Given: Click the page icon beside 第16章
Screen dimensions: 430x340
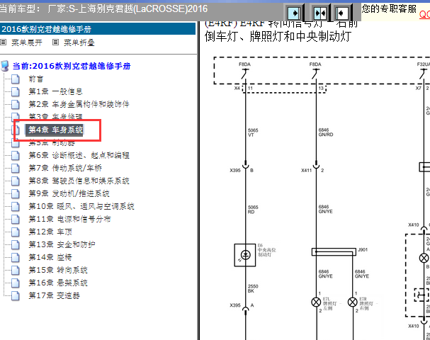Looking at the screenshot, I should [16, 283].
